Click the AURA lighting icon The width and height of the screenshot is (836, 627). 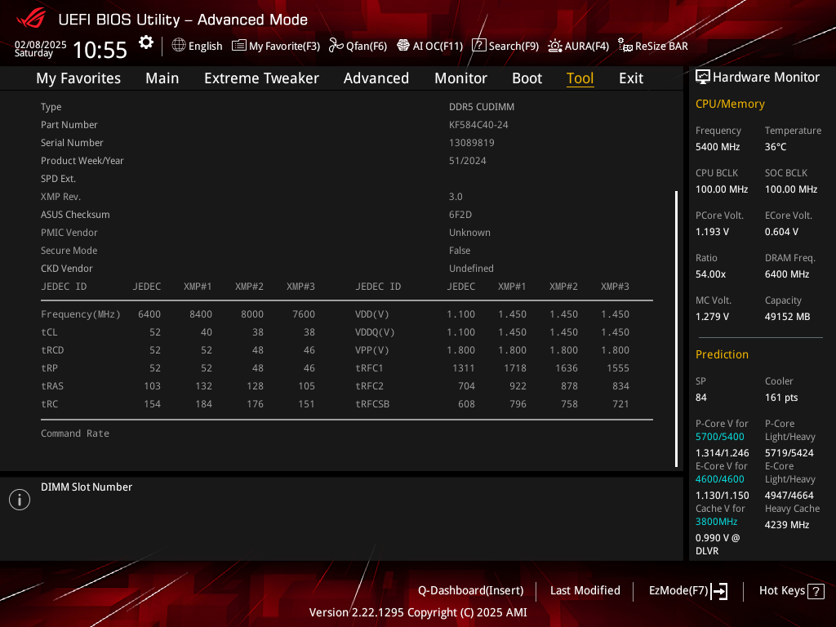point(555,46)
